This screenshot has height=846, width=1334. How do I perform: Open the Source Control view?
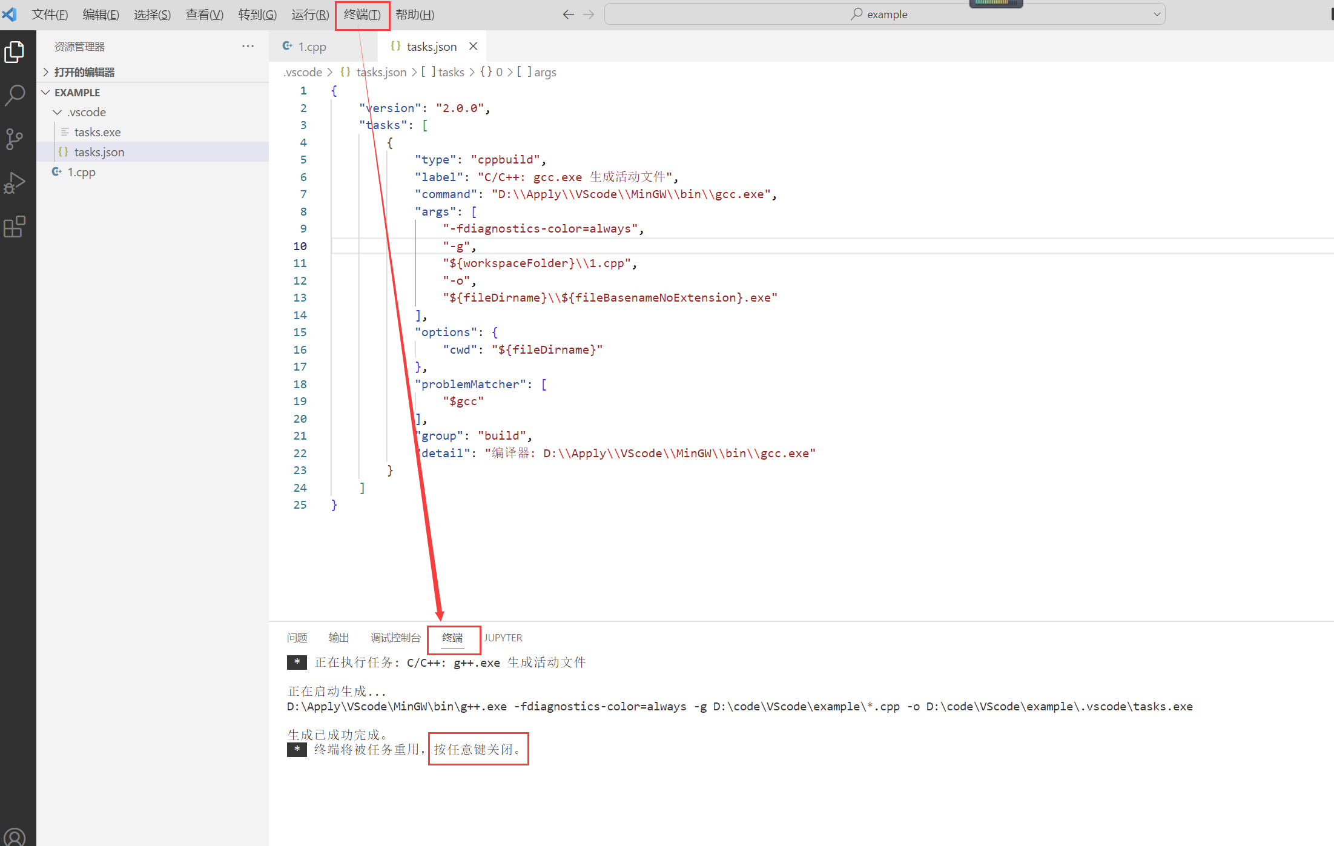[15, 139]
